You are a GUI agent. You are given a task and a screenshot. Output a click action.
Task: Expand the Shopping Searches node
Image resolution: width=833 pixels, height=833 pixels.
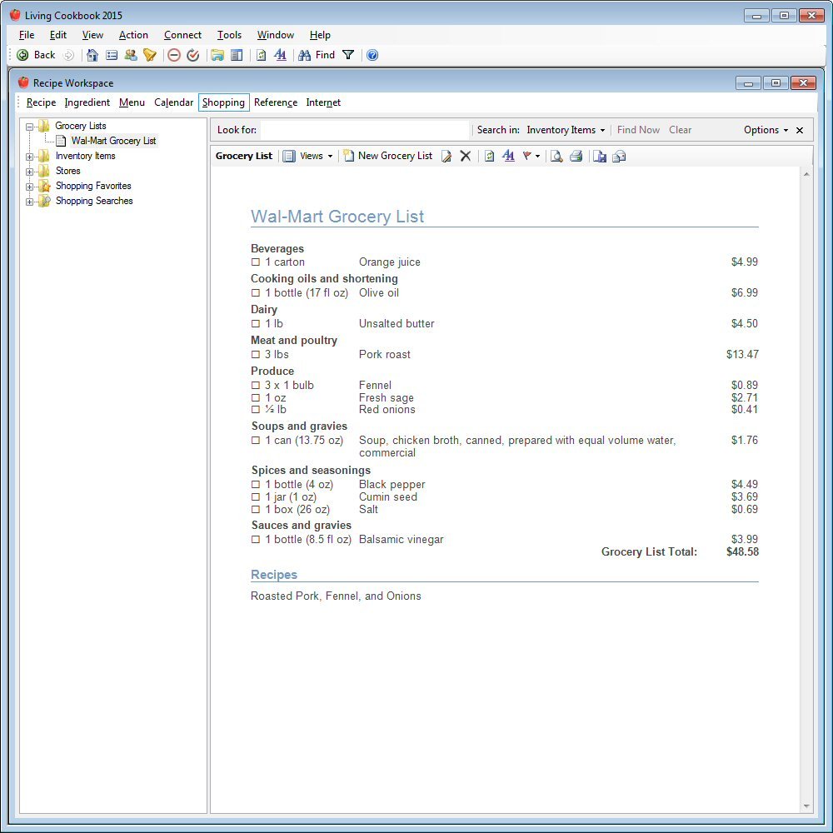(x=30, y=202)
